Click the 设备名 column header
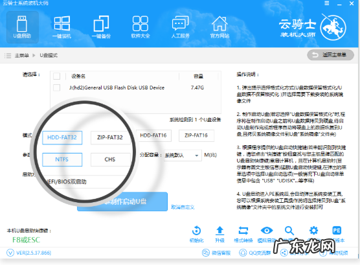This screenshot has width=360, height=265. tap(78, 76)
